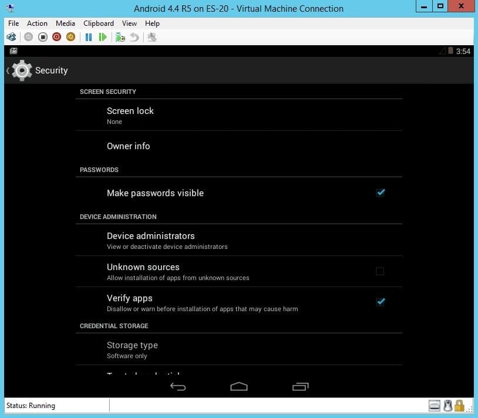
Task: Click the Android back navigation button
Action: point(178,387)
